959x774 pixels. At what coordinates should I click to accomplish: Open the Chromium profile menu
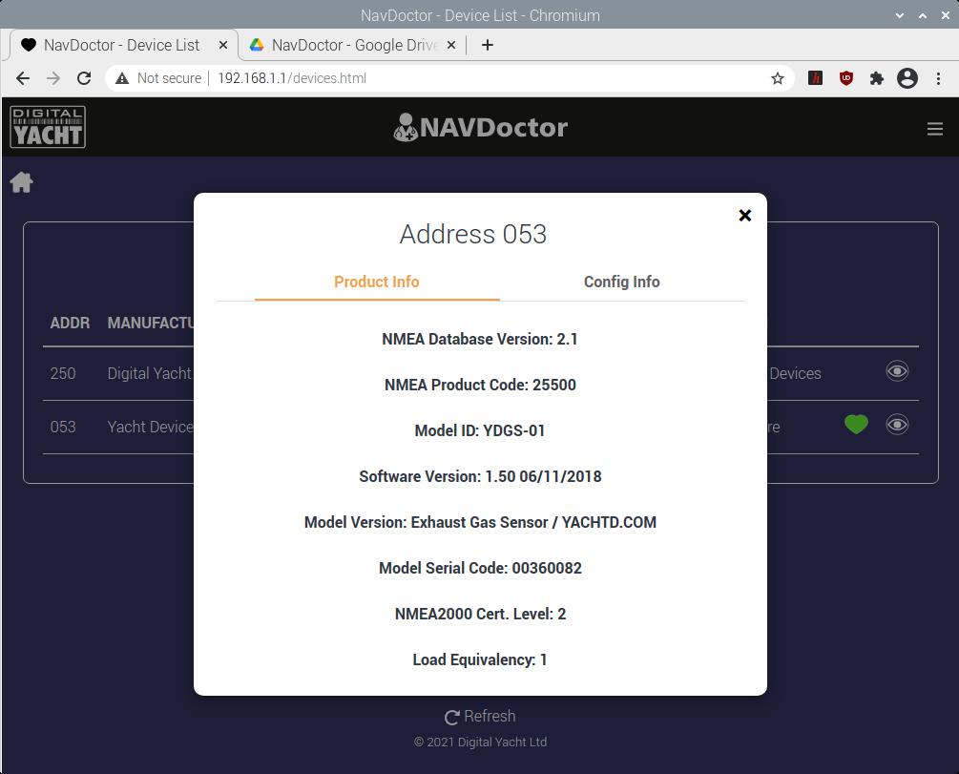[x=907, y=78]
